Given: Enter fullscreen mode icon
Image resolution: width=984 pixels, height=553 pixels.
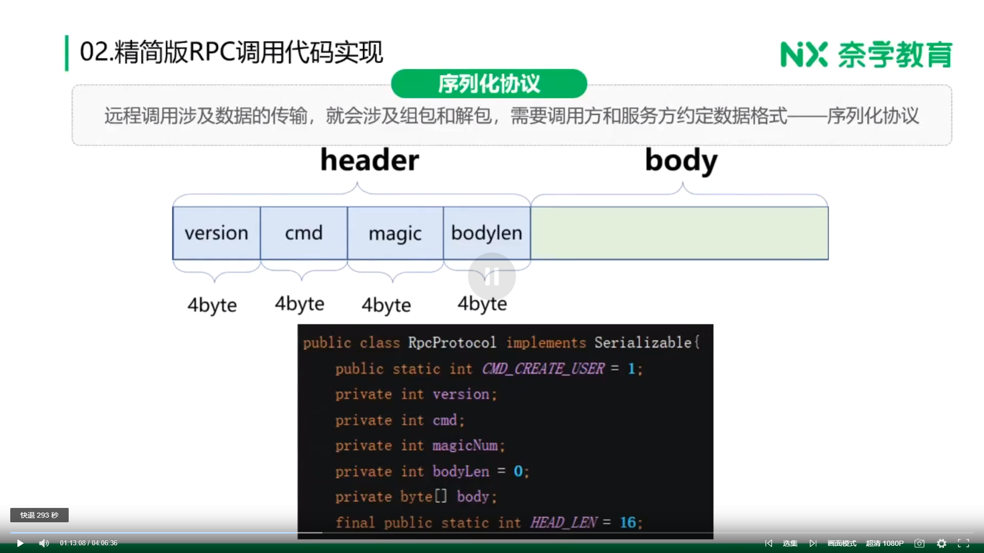Looking at the screenshot, I should pyautogui.click(x=963, y=543).
